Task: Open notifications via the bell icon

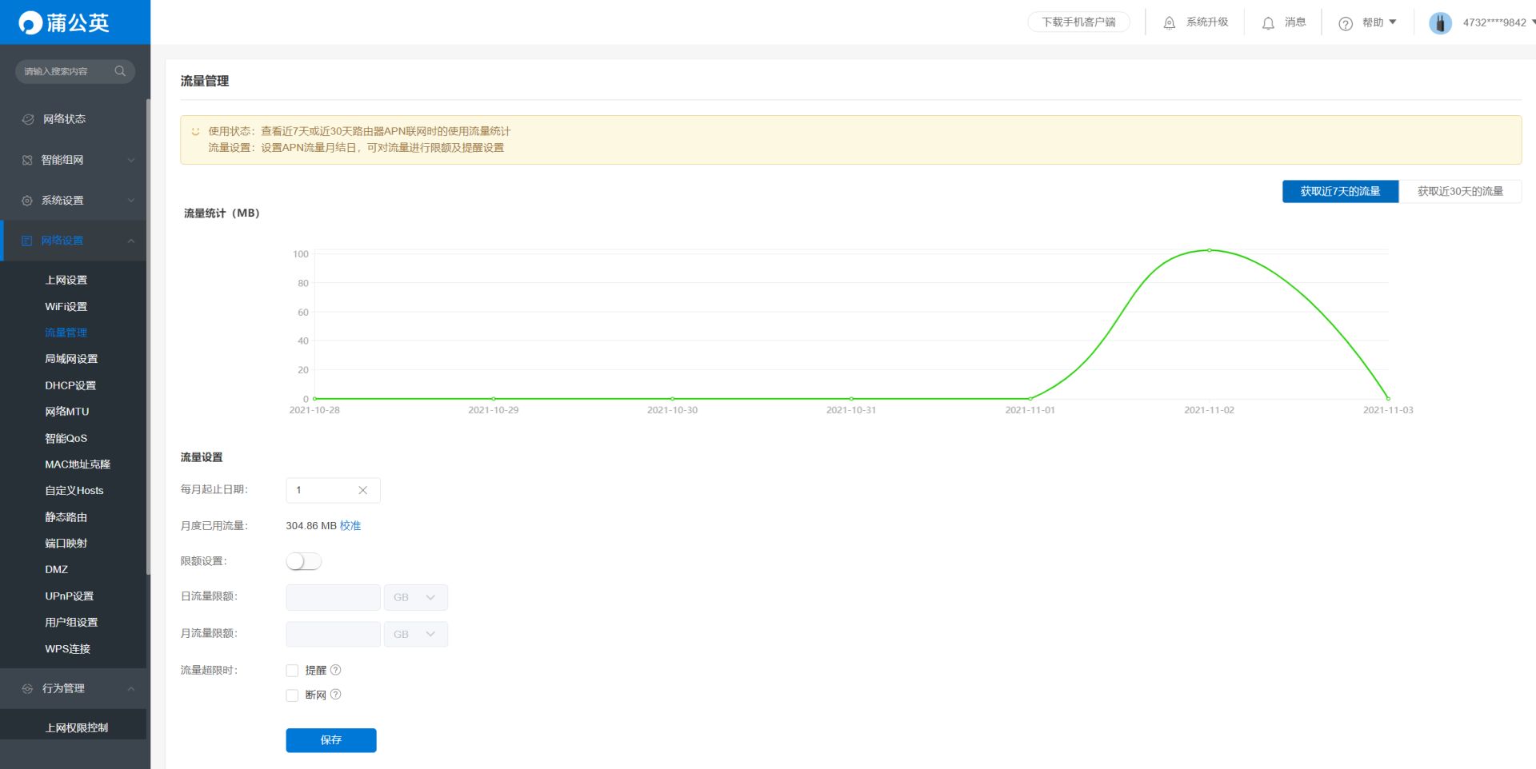Action: (1268, 23)
